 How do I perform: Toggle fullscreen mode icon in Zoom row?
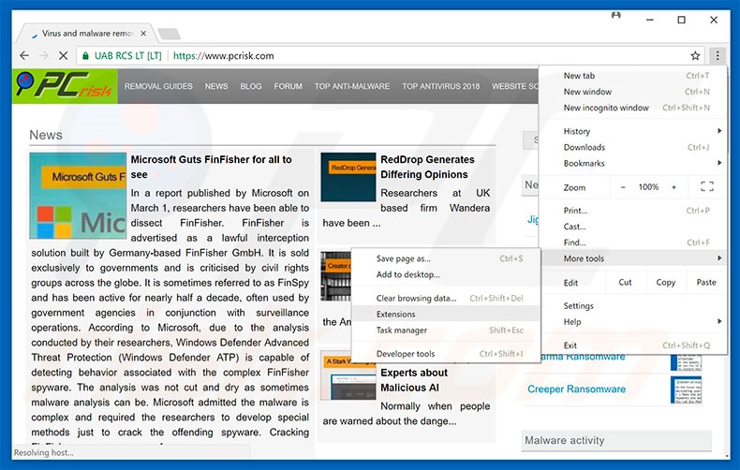point(707,187)
